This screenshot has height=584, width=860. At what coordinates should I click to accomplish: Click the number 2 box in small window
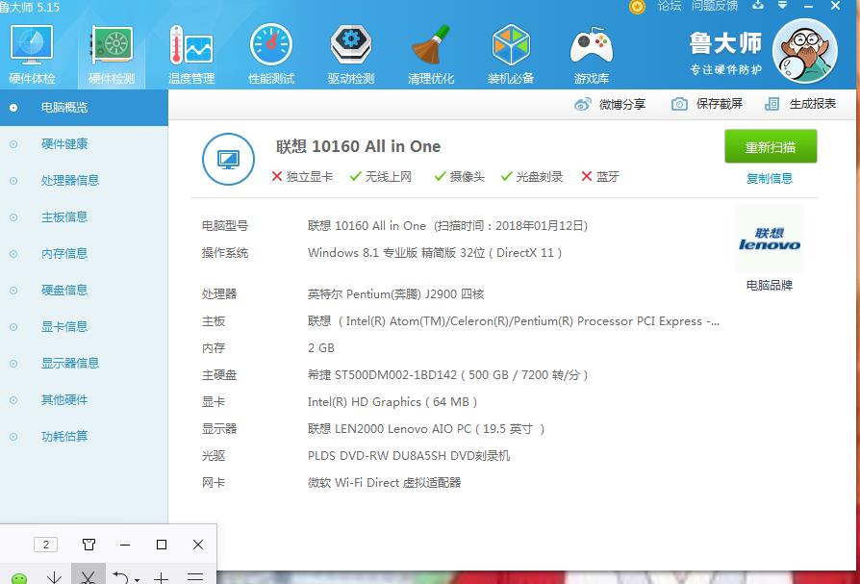(x=46, y=545)
